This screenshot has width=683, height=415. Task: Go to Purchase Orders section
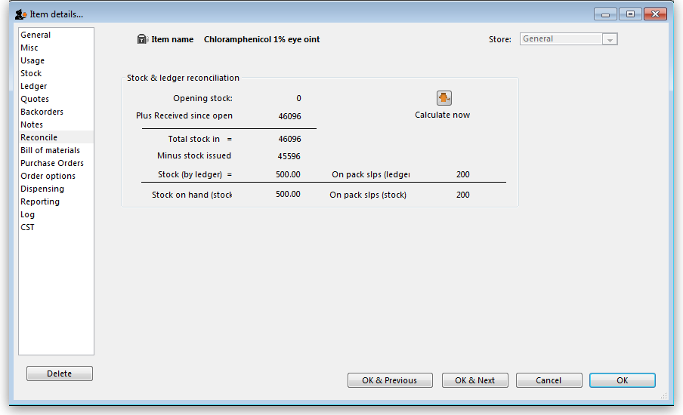click(51, 163)
